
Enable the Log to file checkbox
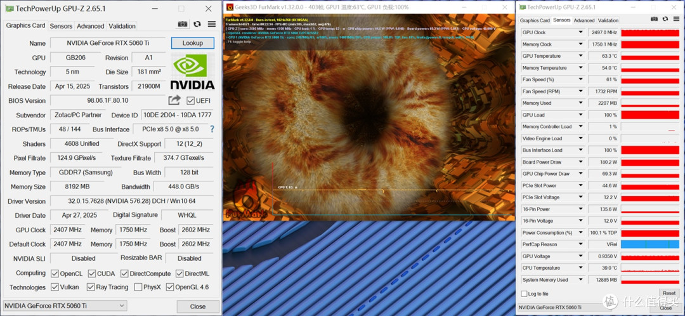[x=525, y=294]
